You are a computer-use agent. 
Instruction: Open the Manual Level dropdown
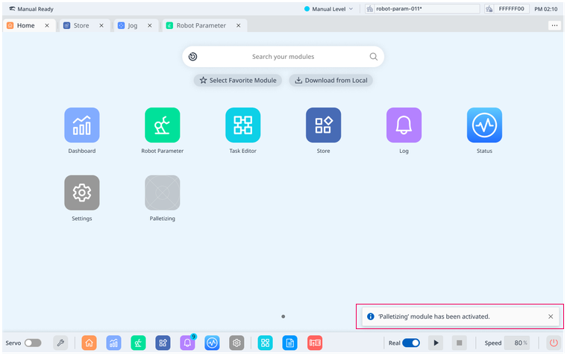pyautogui.click(x=329, y=9)
